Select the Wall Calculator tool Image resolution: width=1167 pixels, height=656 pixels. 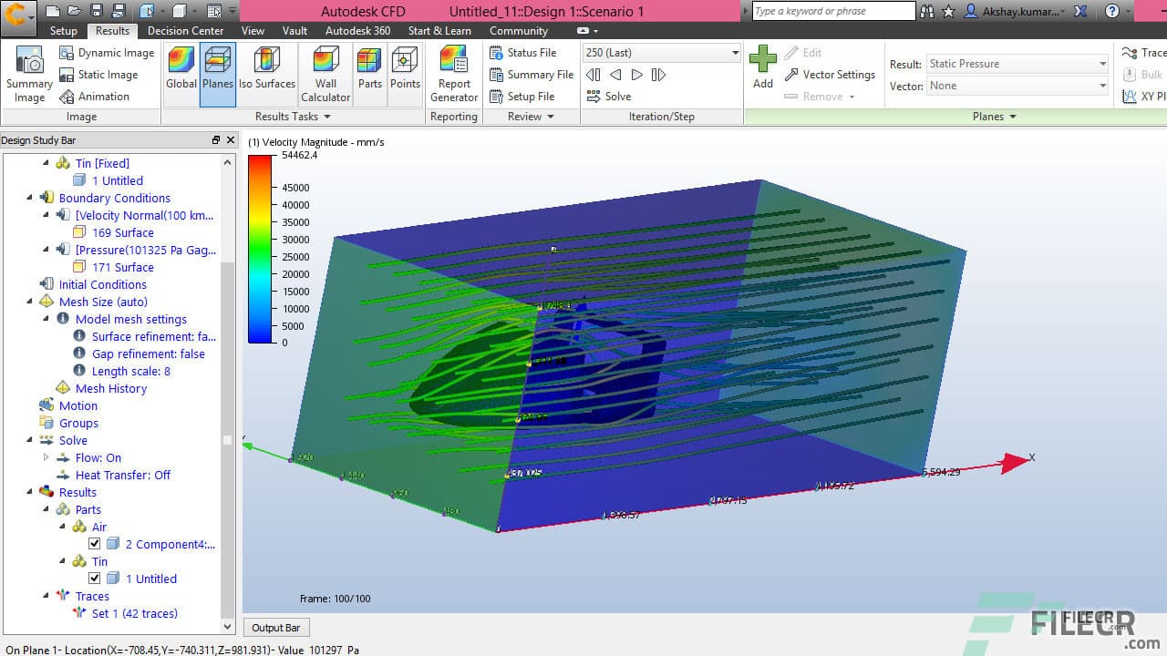click(325, 73)
